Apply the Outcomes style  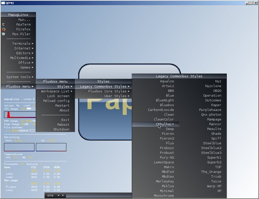(203, 100)
